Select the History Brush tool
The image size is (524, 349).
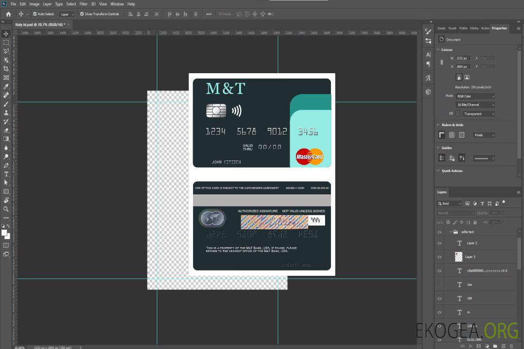click(6, 122)
